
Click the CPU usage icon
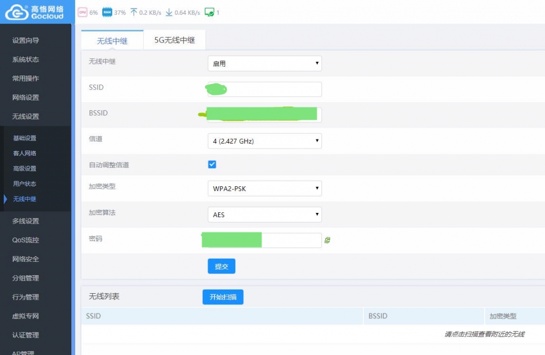pyautogui.click(x=82, y=12)
